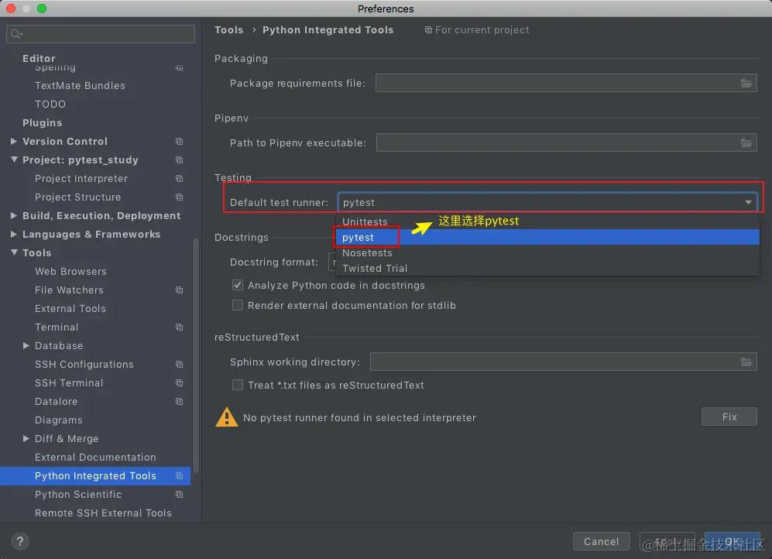Click the search magnifier icon in settings search

[15, 34]
